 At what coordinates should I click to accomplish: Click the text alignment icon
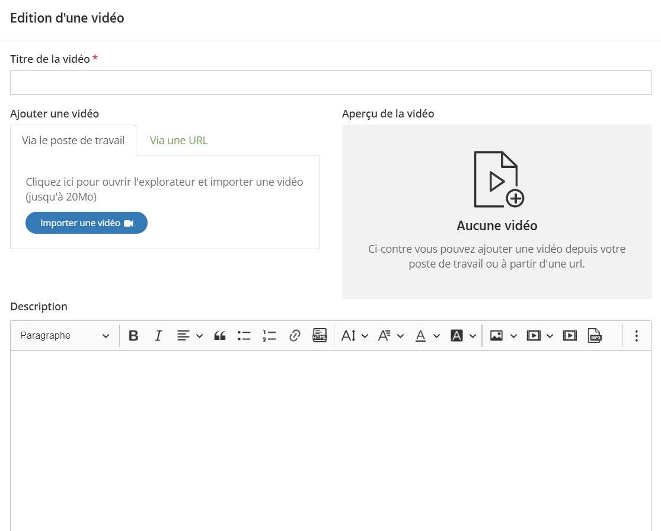point(183,336)
